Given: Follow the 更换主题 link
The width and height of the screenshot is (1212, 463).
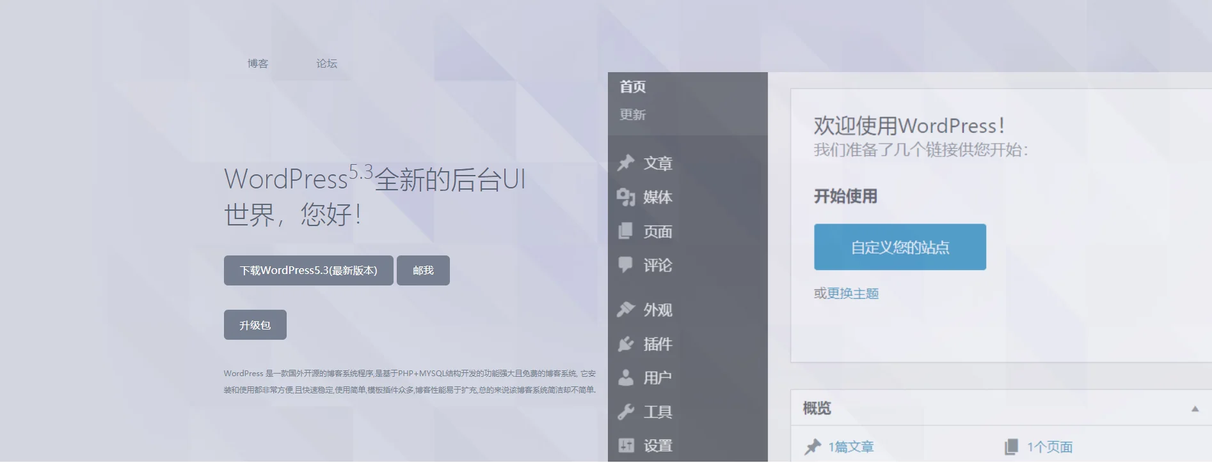Looking at the screenshot, I should [853, 294].
